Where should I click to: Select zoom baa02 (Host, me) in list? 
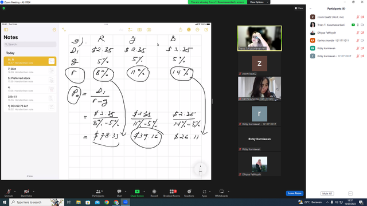point(337,17)
